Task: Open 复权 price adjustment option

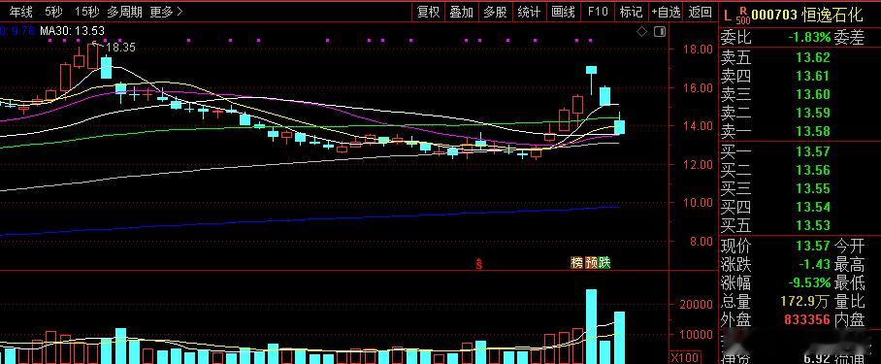Action: [x=429, y=12]
